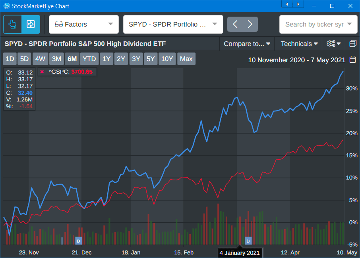Choose the 5Y range button

(151, 59)
